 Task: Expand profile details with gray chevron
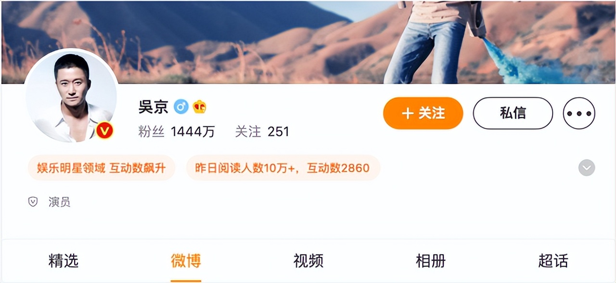pyautogui.click(x=587, y=167)
